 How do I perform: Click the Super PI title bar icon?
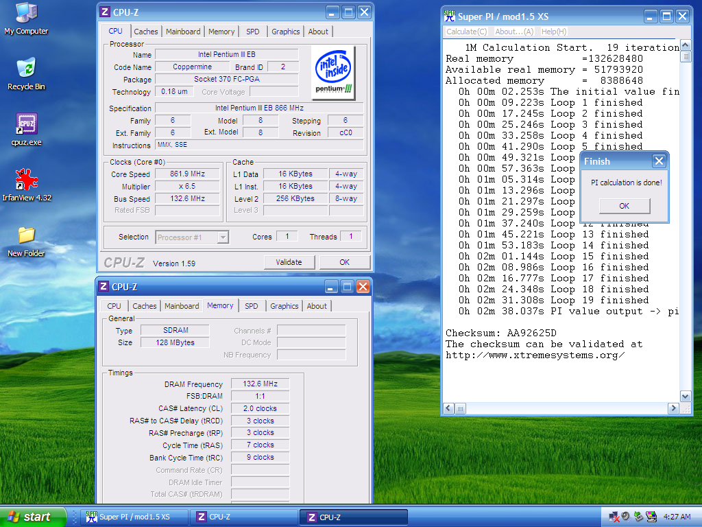point(450,16)
